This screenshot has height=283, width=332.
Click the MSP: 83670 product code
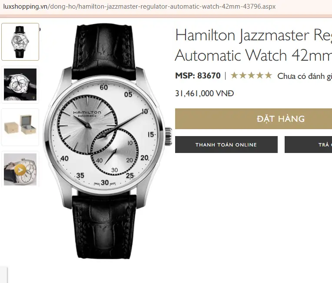(x=198, y=75)
